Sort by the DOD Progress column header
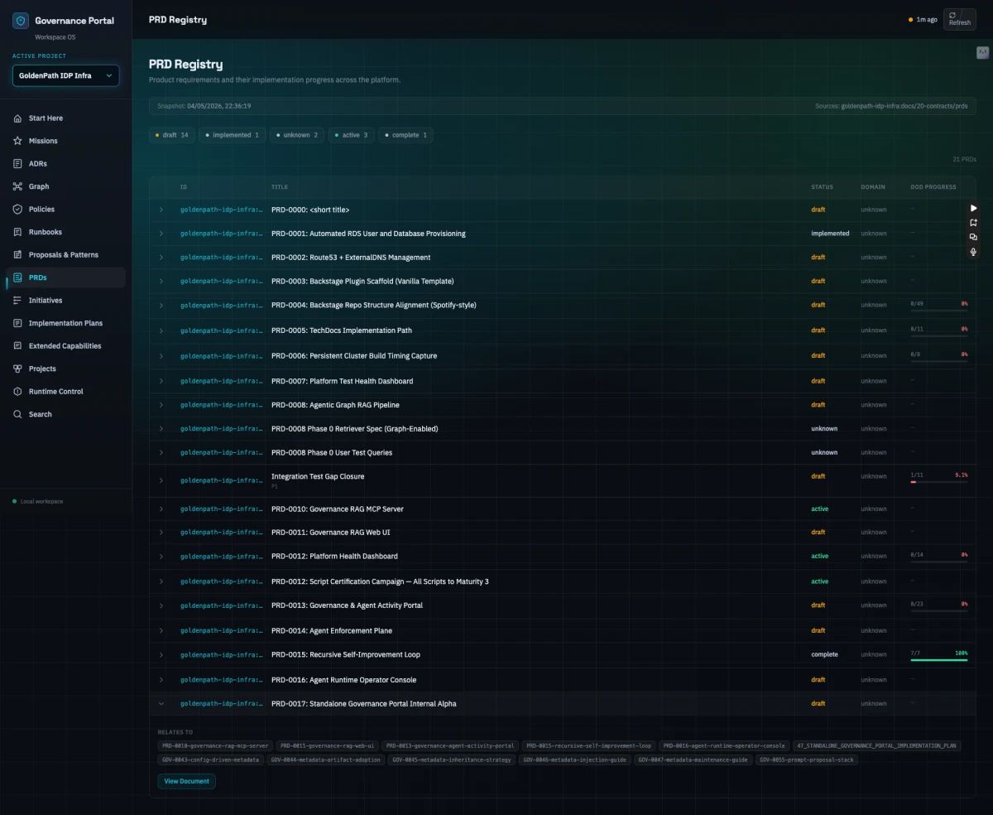The image size is (993, 815). [x=933, y=187]
